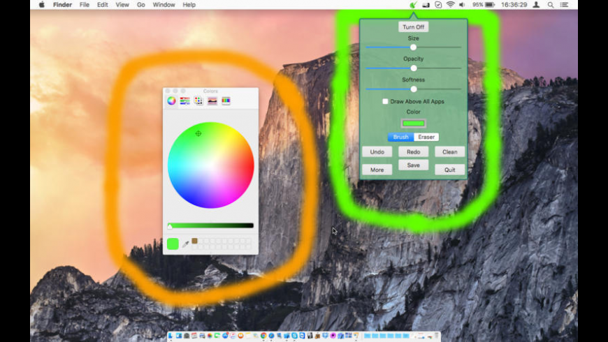Viewport: 608px width, 342px height.
Task: Open Finder from the Dock
Action: (x=171, y=336)
